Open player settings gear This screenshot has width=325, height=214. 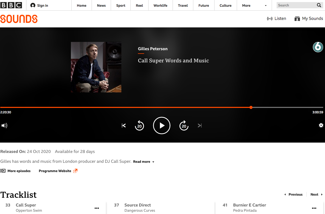tap(321, 125)
